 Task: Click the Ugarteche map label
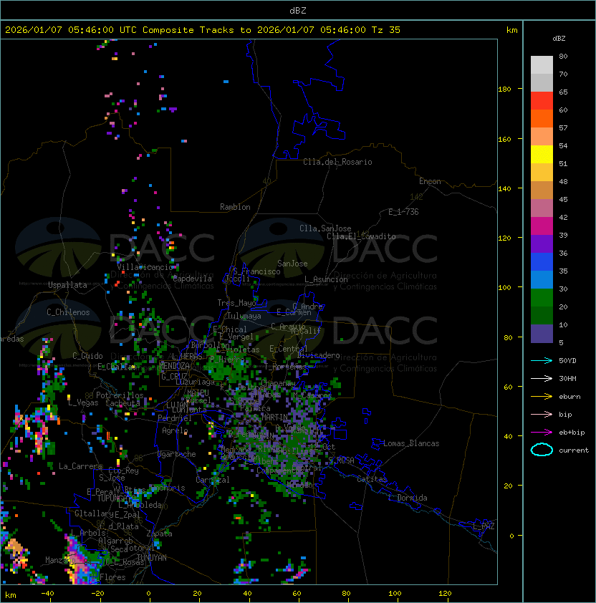point(177,454)
